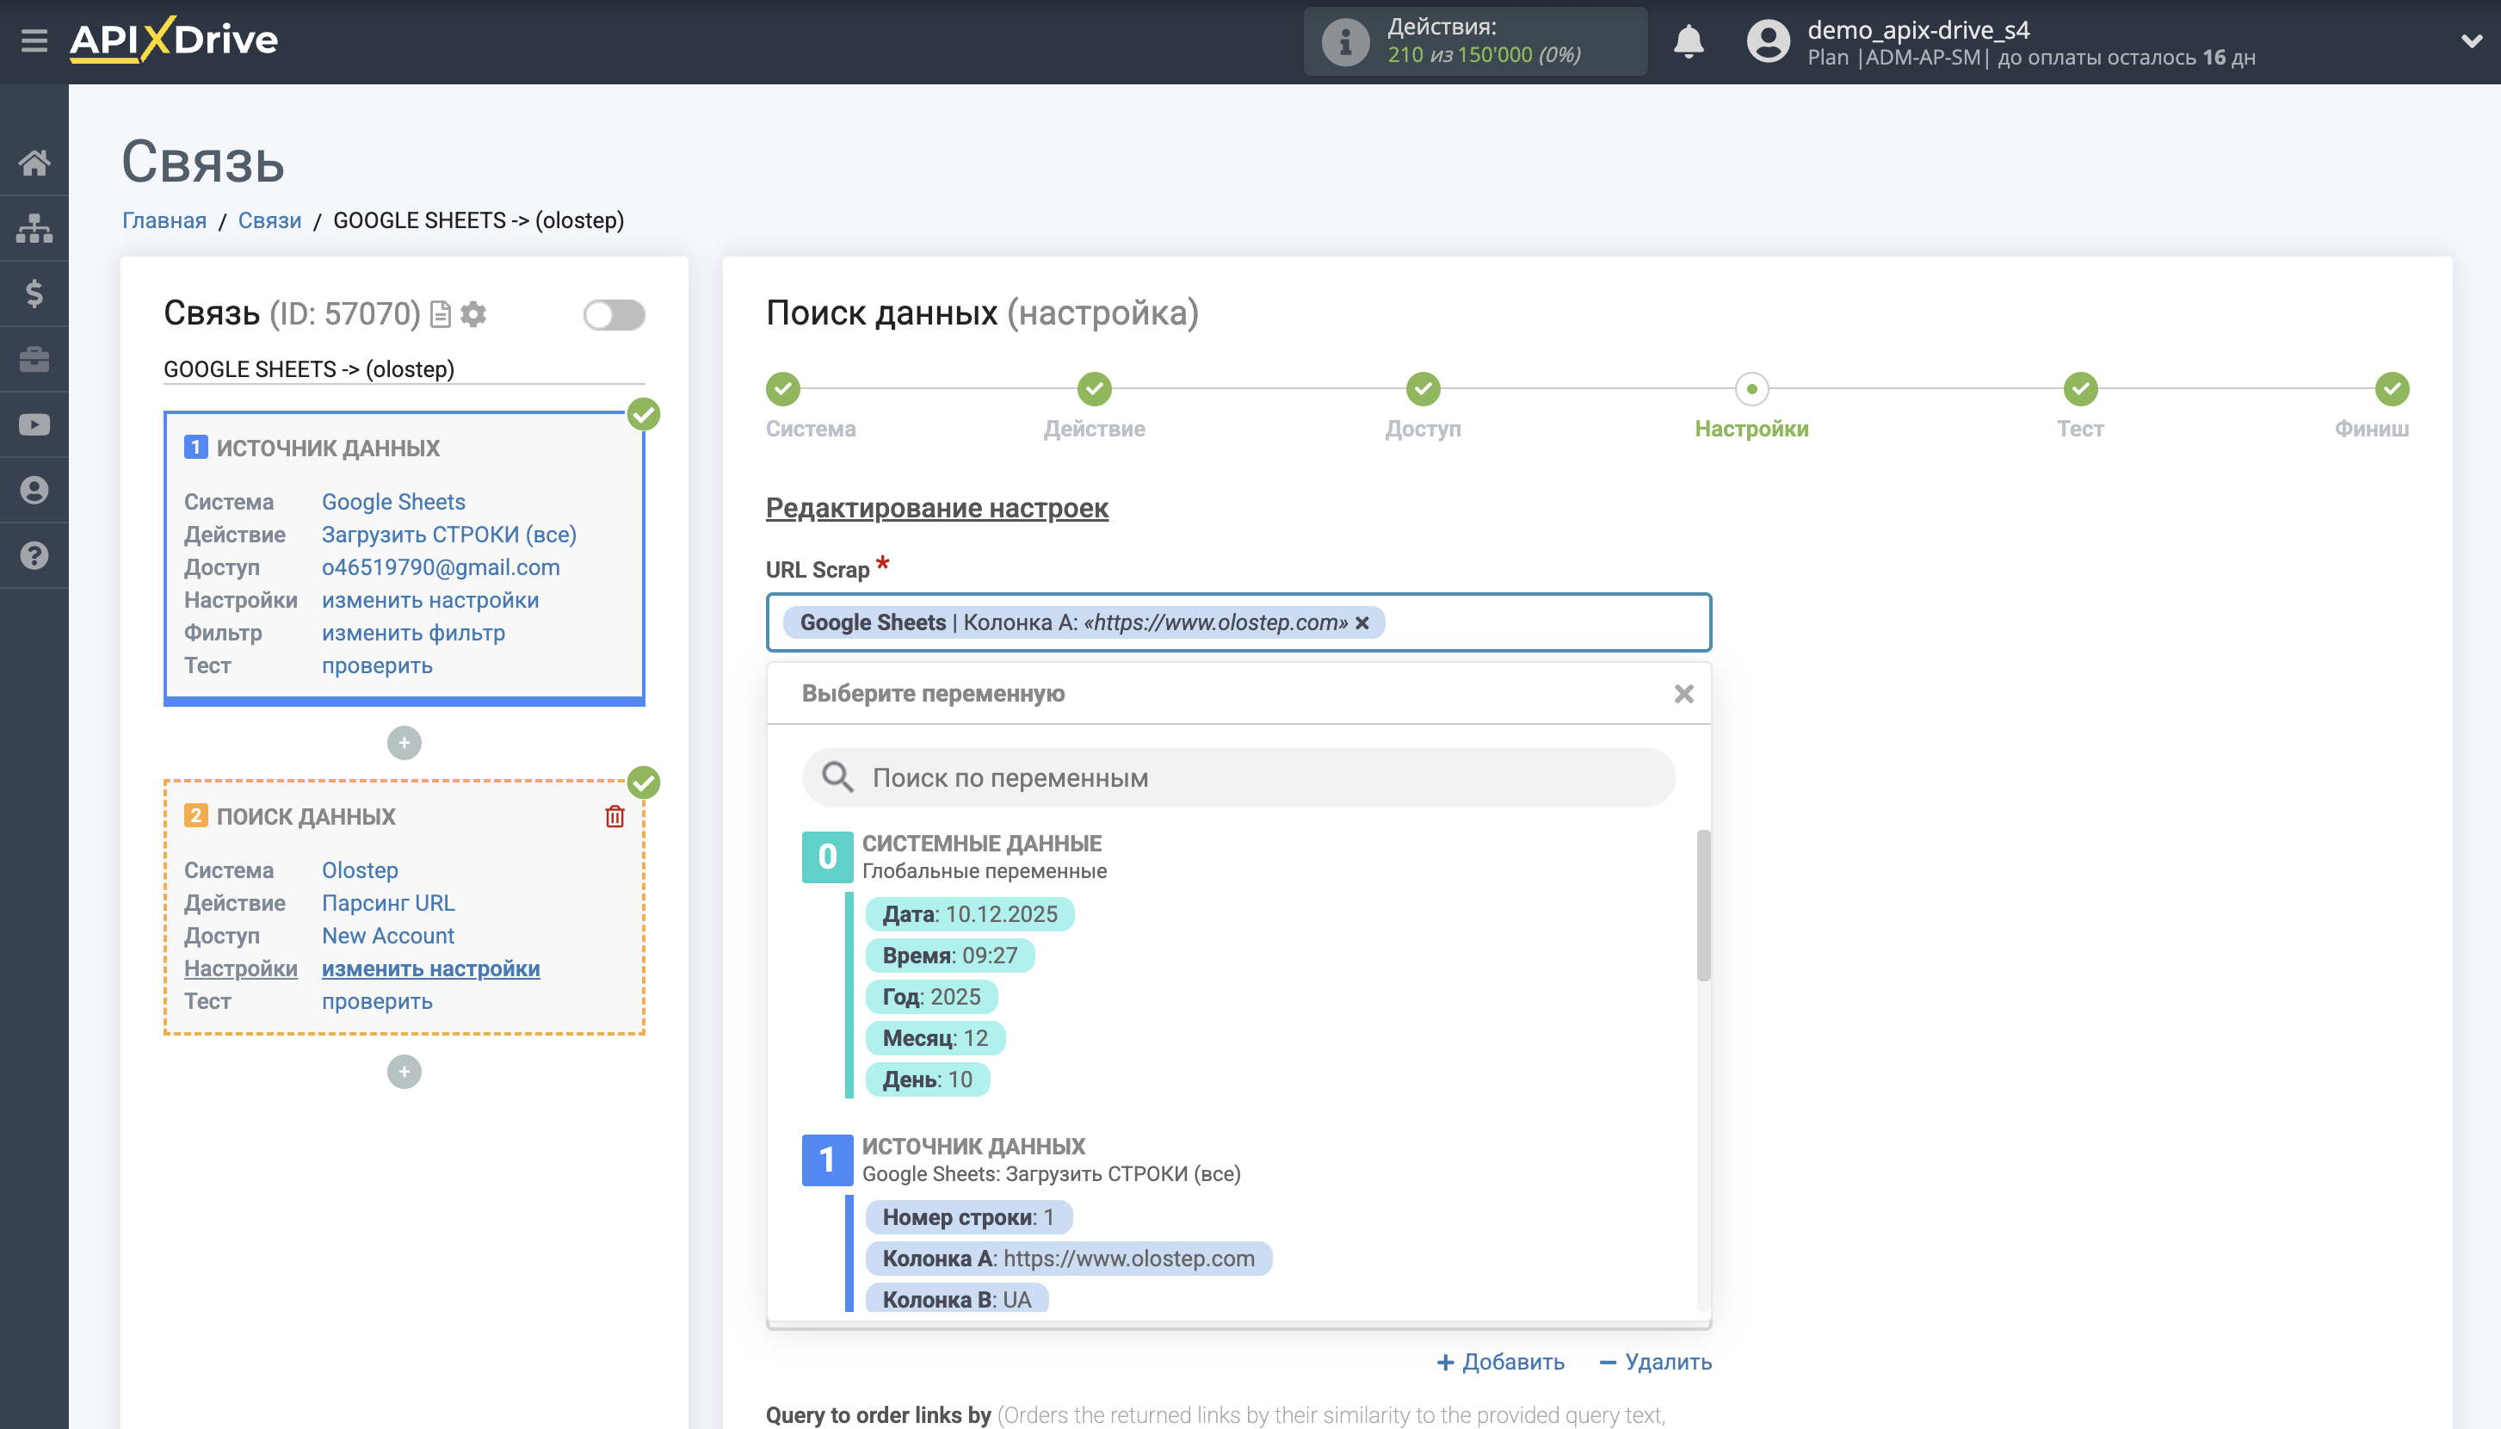Open help via the question mark icon
Viewport: 2501px width, 1429px height.
coord(35,555)
